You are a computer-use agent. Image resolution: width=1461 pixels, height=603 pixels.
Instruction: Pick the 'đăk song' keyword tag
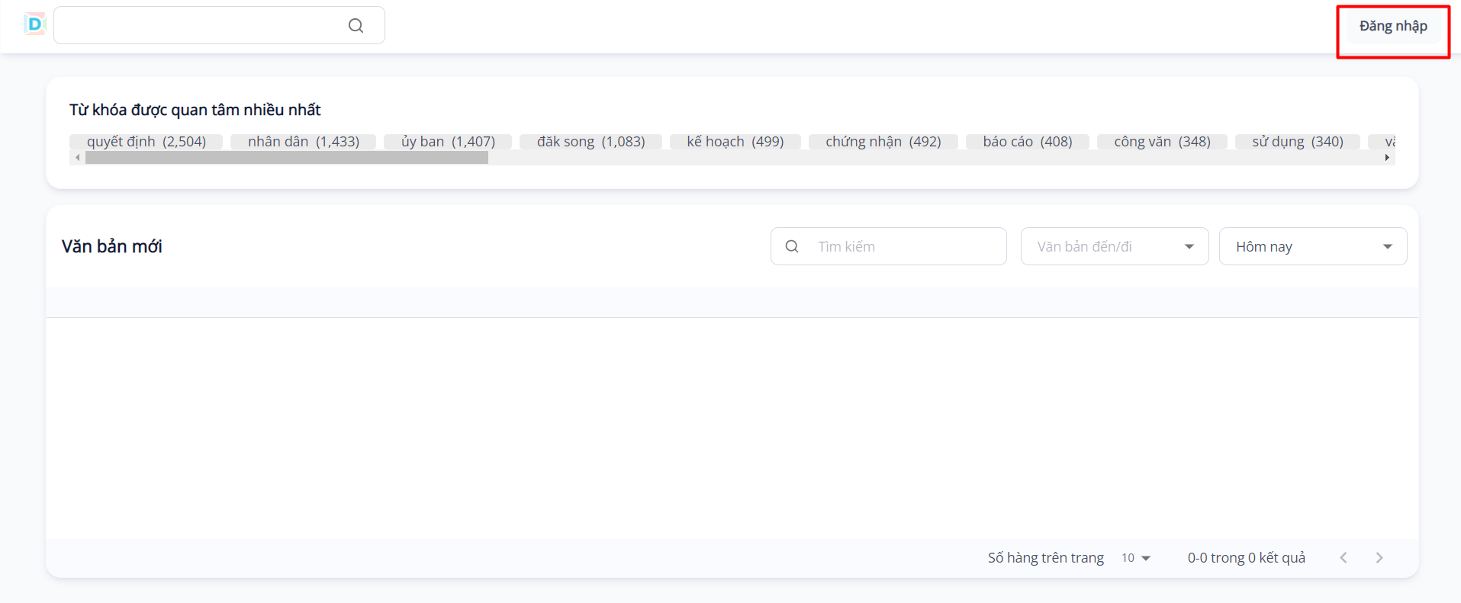coord(591,142)
